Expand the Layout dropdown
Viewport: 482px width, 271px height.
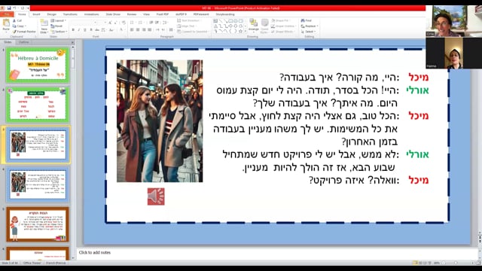[x=59, y=20]
